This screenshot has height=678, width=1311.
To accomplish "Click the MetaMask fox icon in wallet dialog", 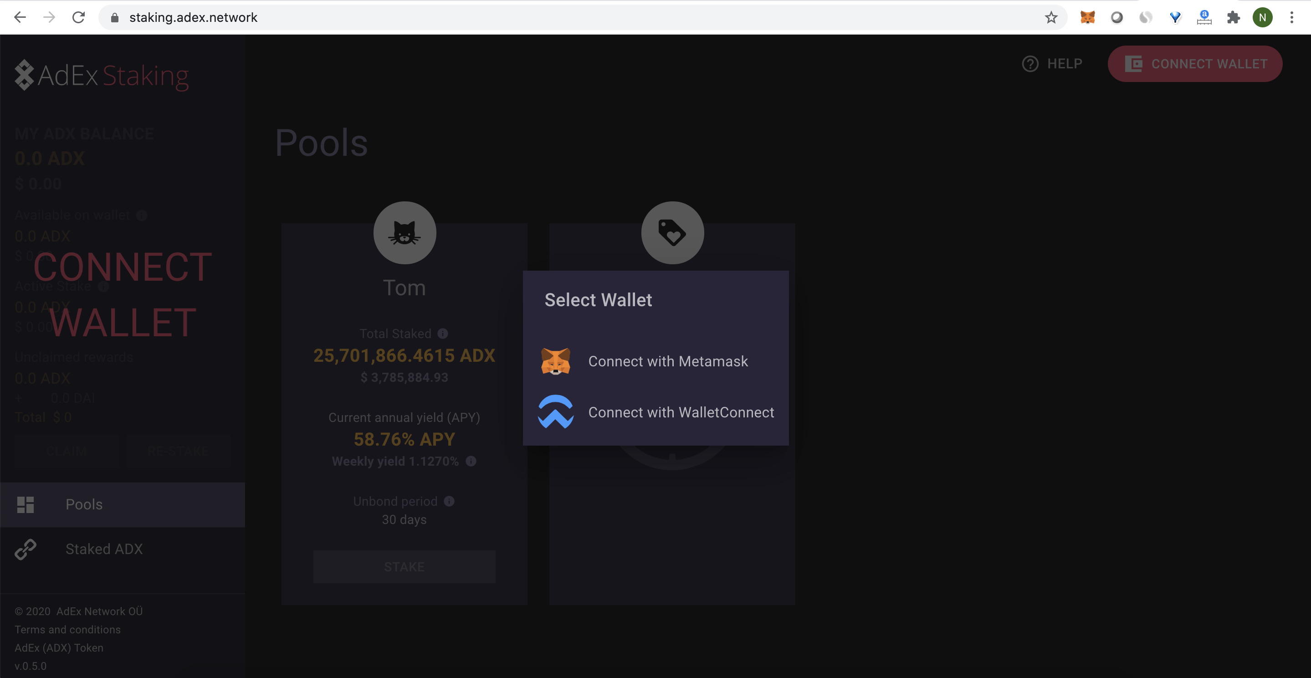I will 555,361.
